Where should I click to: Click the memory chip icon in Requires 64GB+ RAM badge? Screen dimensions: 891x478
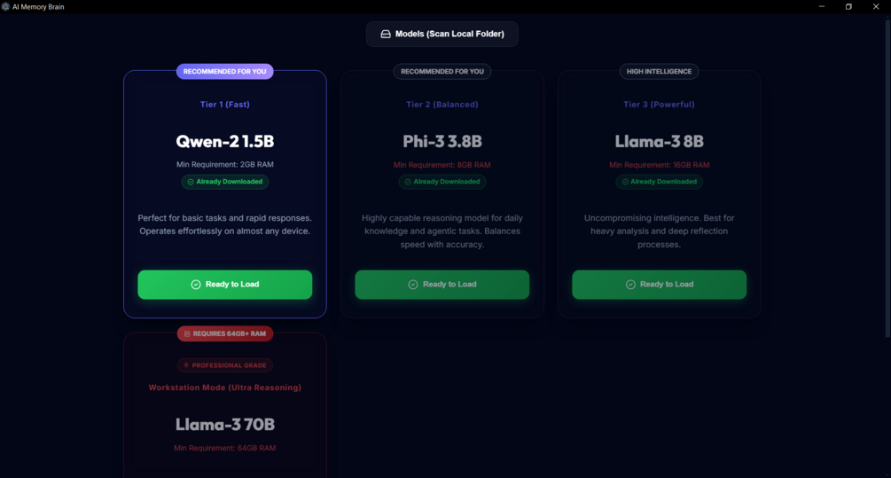[x=187, y=334]
